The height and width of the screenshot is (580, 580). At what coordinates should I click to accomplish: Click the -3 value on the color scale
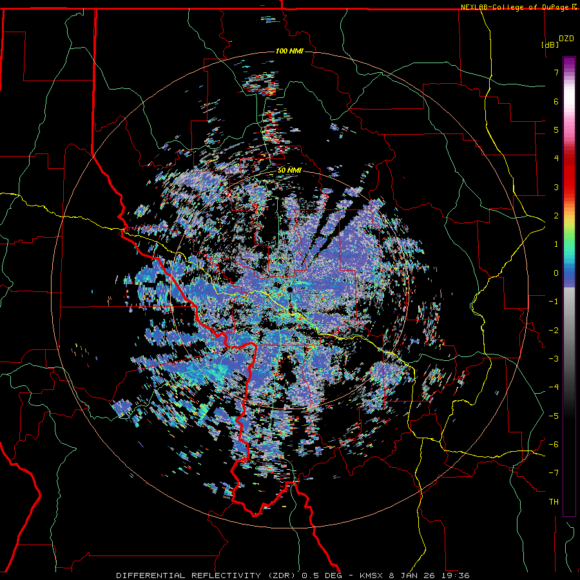554,359
